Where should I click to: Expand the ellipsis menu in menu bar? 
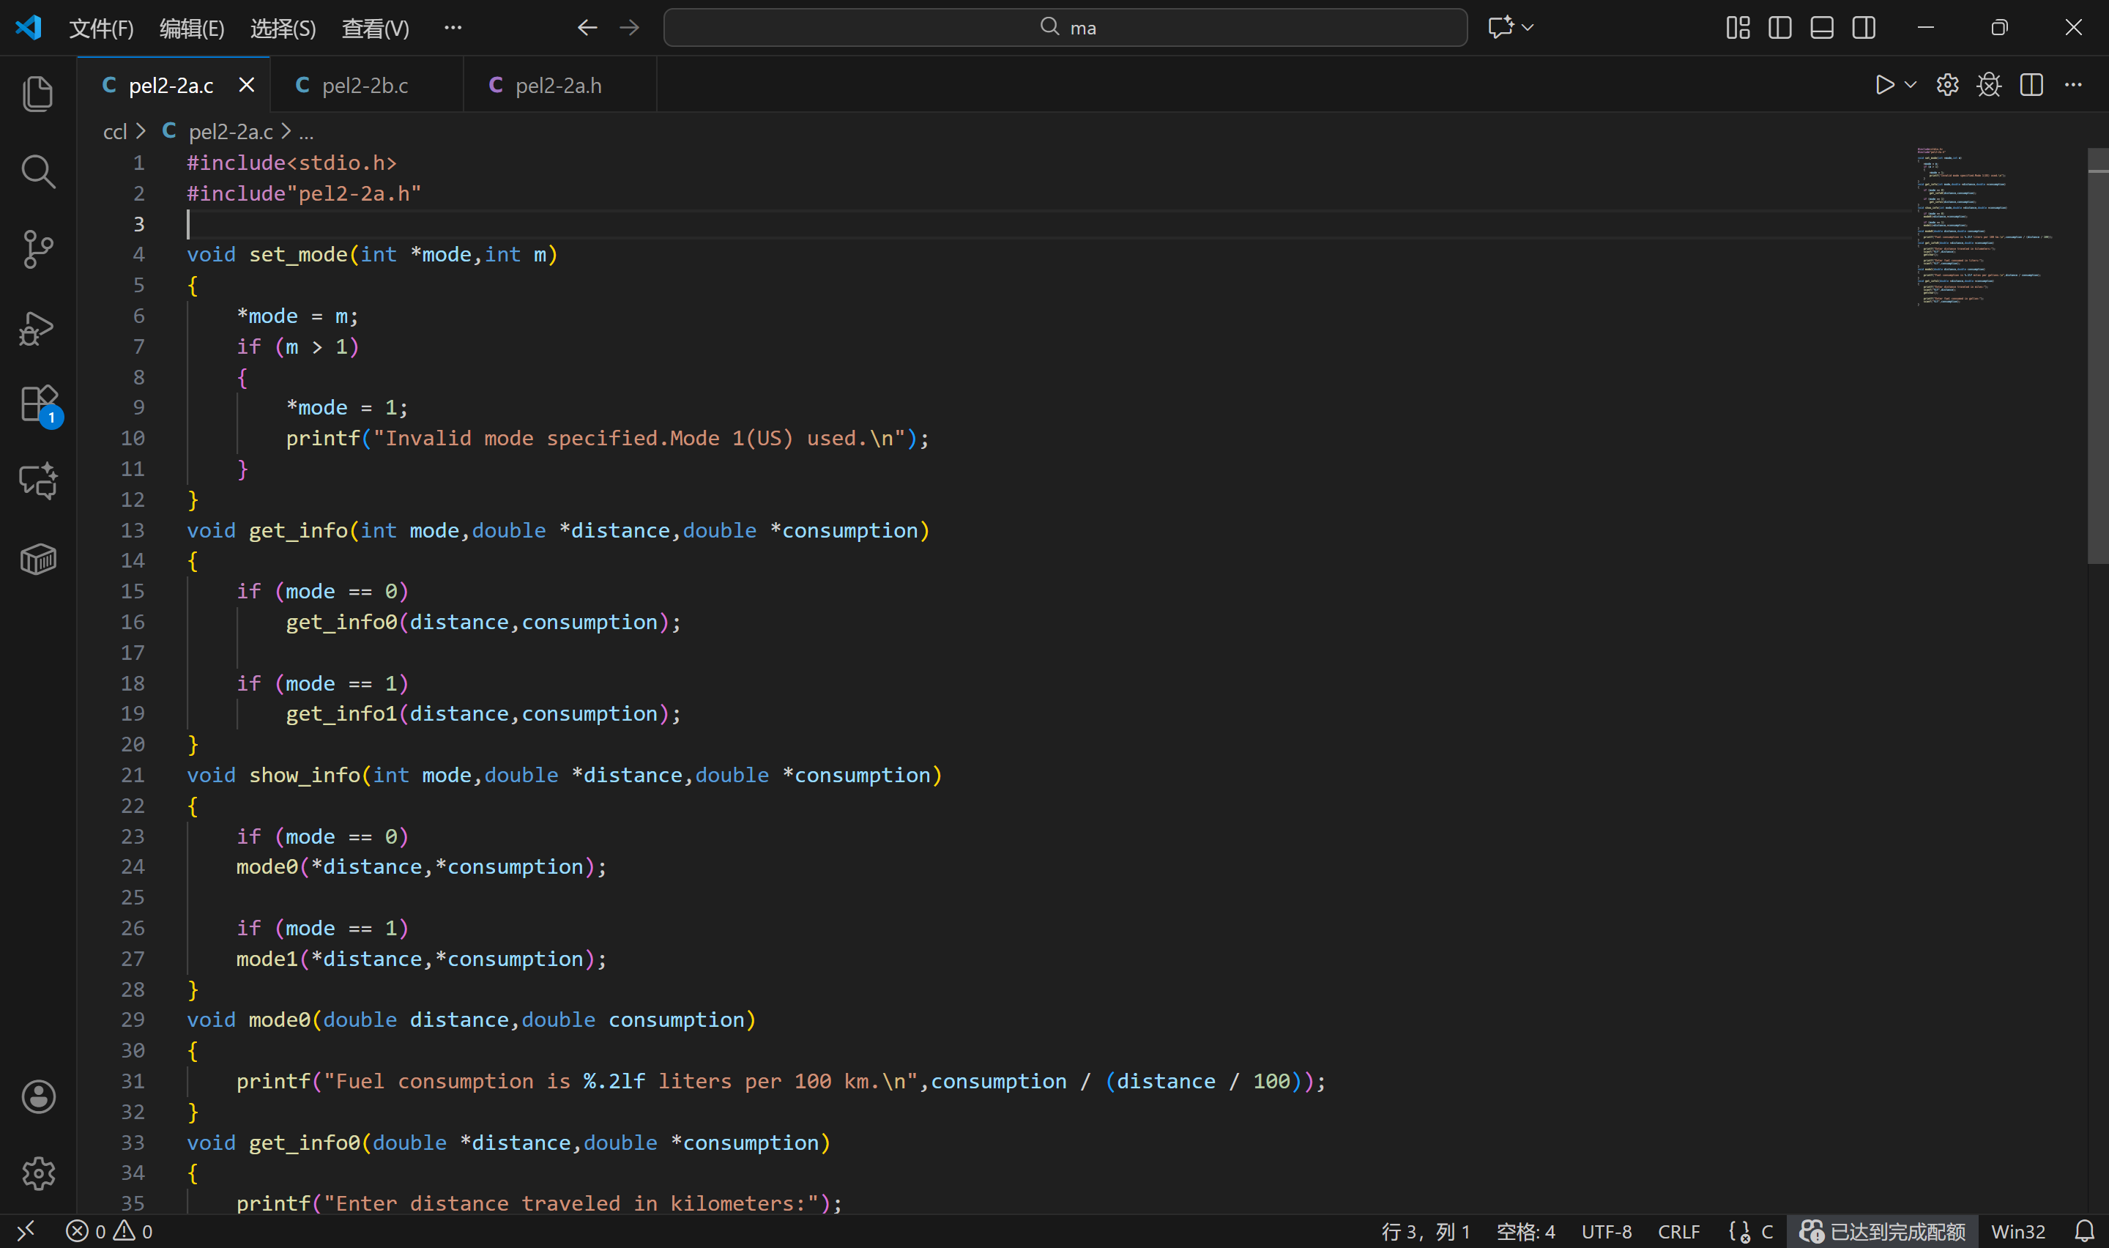pyautogui.click(x=453, y=28)
